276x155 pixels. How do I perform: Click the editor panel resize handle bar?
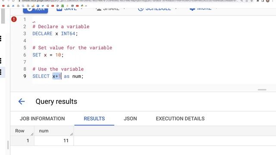tap(262, 90)
